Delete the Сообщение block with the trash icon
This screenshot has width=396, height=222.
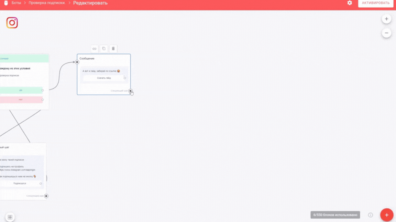tap(113, 49)
